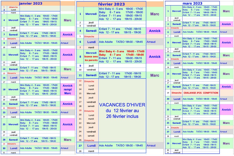
Task: Select the "Annick rempl Marc" instructor cell
Action: coord(67,89)
